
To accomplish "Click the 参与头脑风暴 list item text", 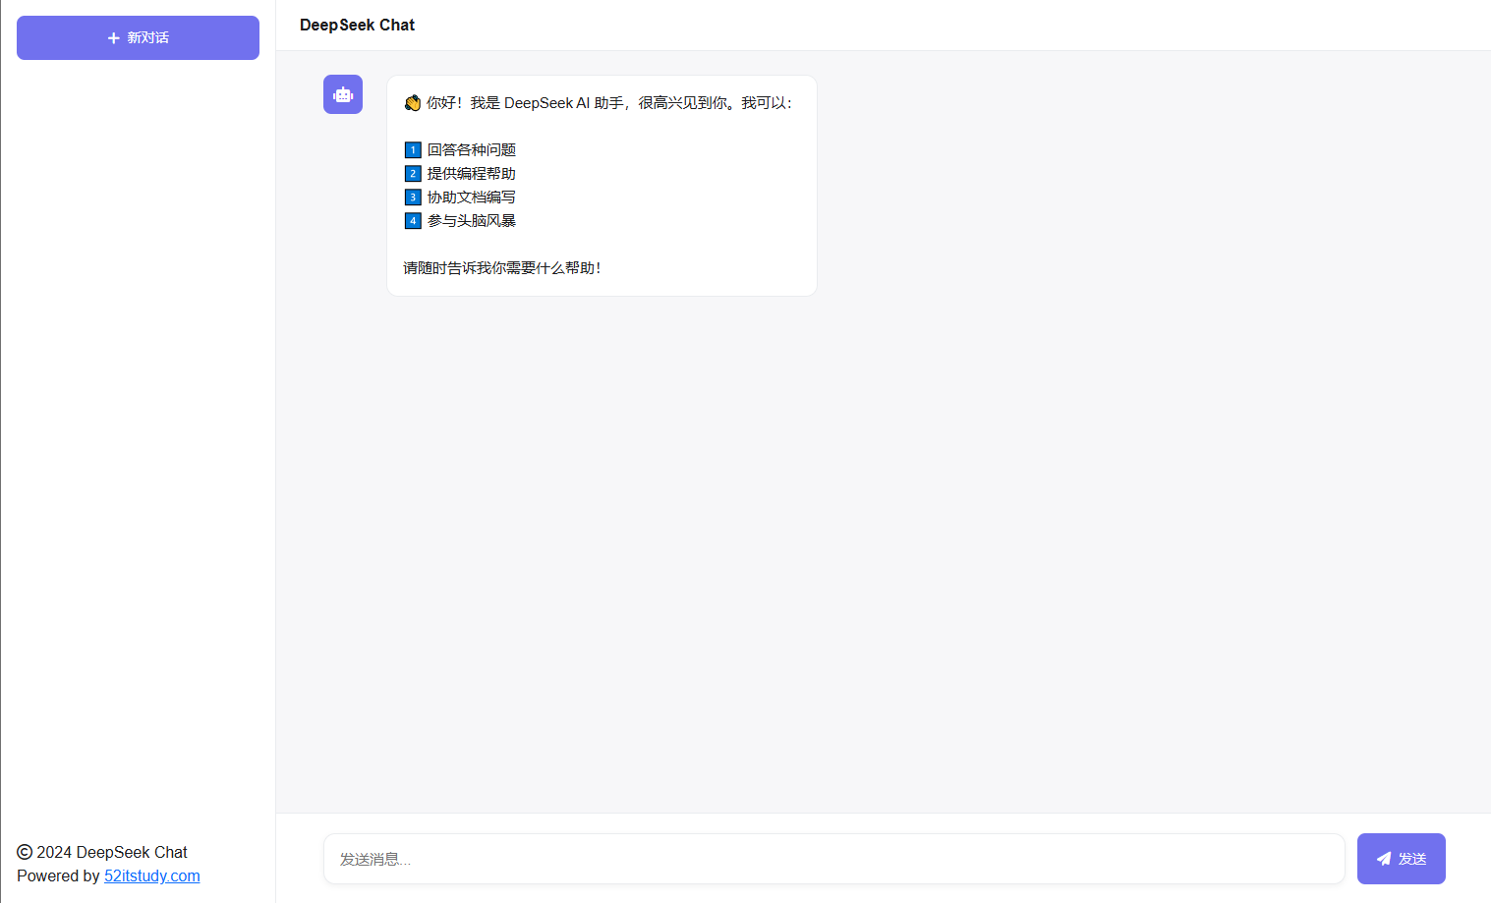I will [x=472, y=221].
